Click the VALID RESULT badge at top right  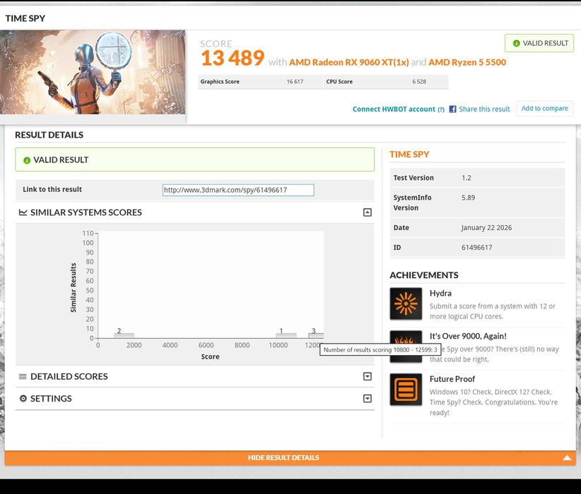(x=539, y=43)
